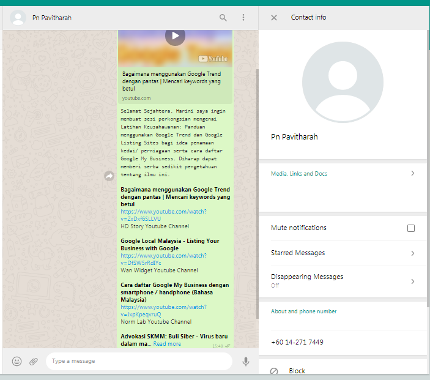Open Disappearing Messages chevron
The height and width of the screenshot is (380, 430).
tap(413, 281)
